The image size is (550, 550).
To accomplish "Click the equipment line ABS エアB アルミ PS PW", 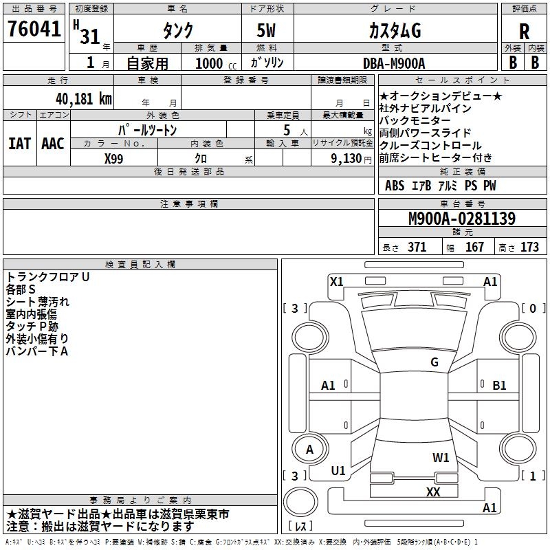I will (440, 186).
